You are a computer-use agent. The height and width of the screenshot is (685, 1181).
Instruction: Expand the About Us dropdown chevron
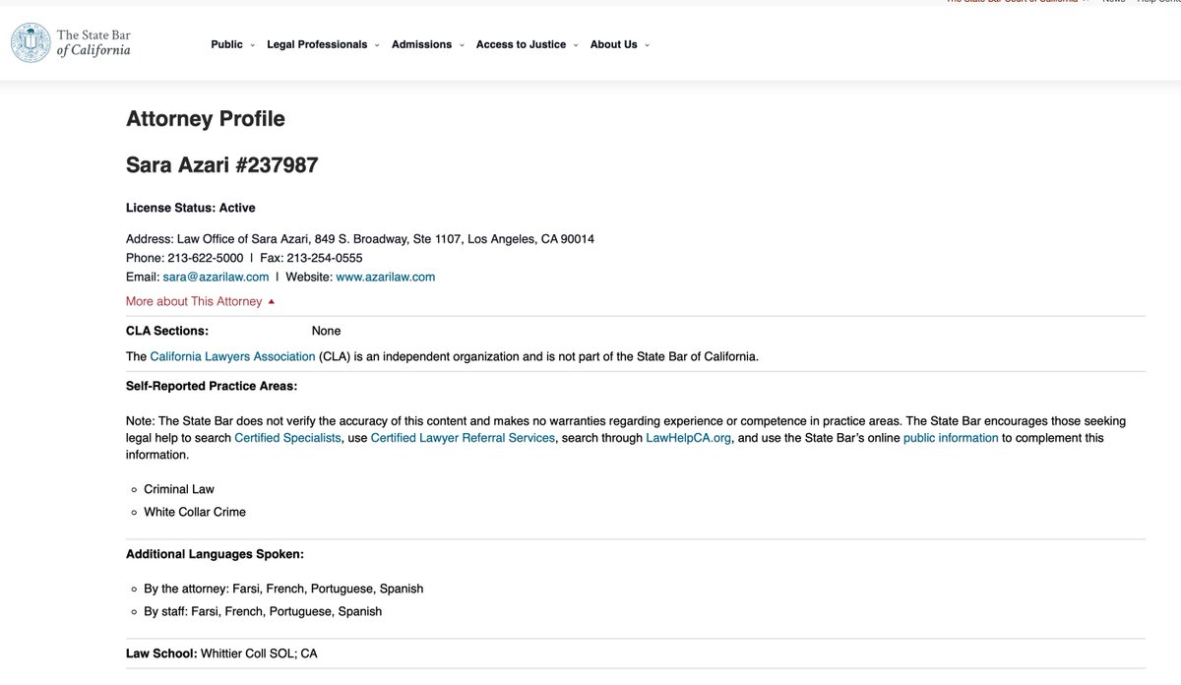pos(647,45)
